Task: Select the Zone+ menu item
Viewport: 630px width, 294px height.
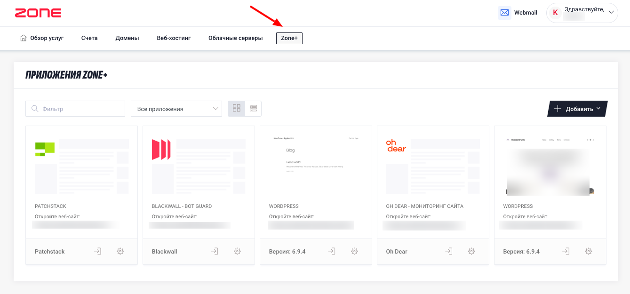Action: 289,38
